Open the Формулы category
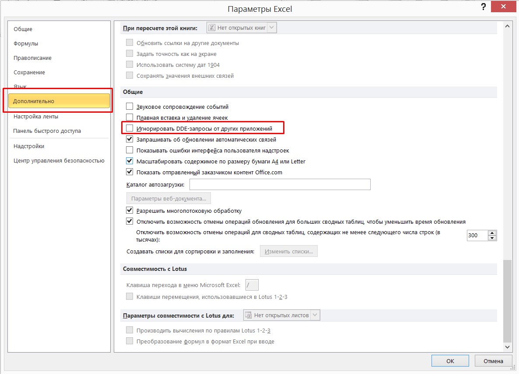Viewport: 519px width, 374px height. point(26,44)
